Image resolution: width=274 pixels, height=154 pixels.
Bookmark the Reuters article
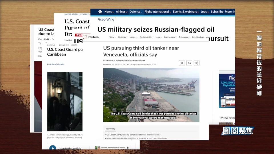click(x=182, y=63)
